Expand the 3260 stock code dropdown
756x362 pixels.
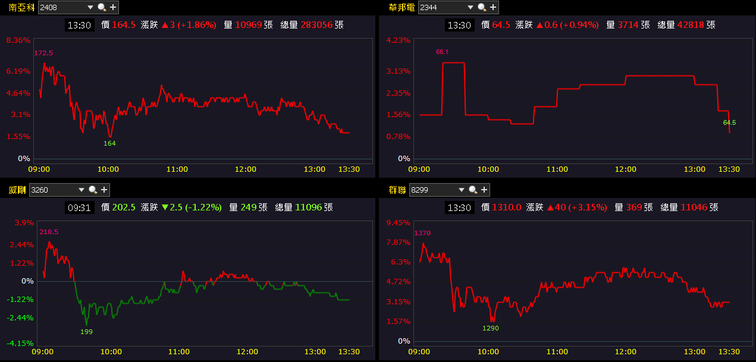(x=81, y=190)
